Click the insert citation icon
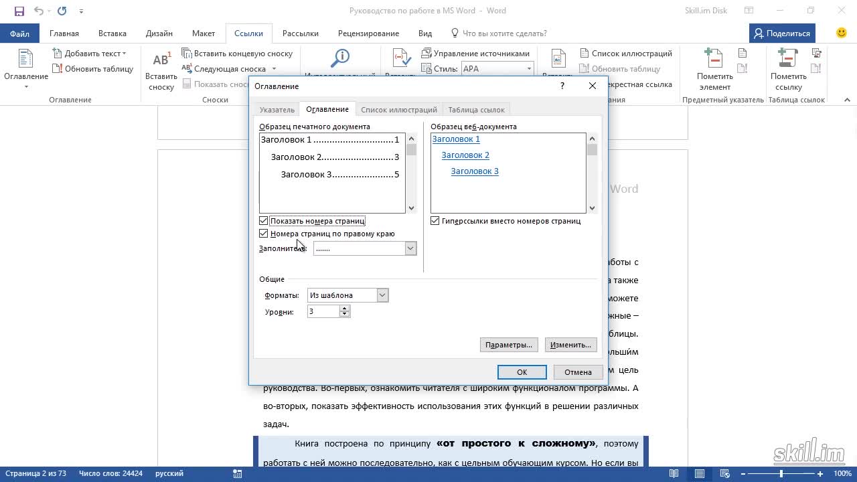The image size is (857, 482). click(x=402, y=58)
